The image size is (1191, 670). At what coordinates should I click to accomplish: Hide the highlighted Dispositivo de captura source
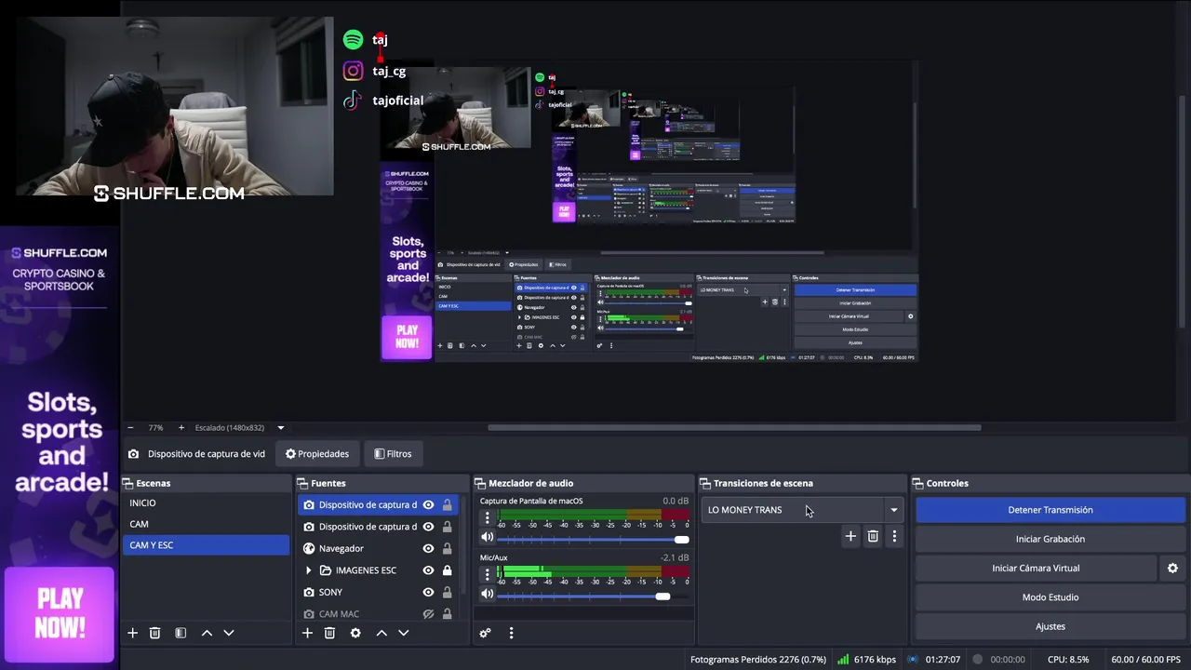click(x=428, y=504)
